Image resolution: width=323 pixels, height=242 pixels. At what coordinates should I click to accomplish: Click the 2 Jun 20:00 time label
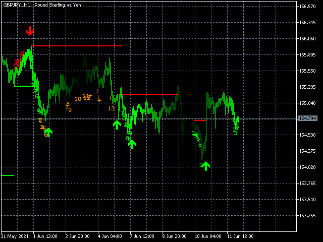tap(77, 236)
